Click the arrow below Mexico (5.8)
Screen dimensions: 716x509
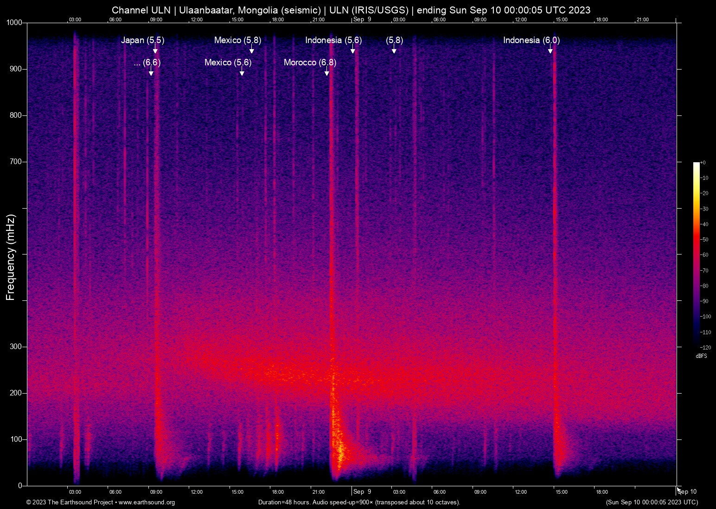click(252, 51)
